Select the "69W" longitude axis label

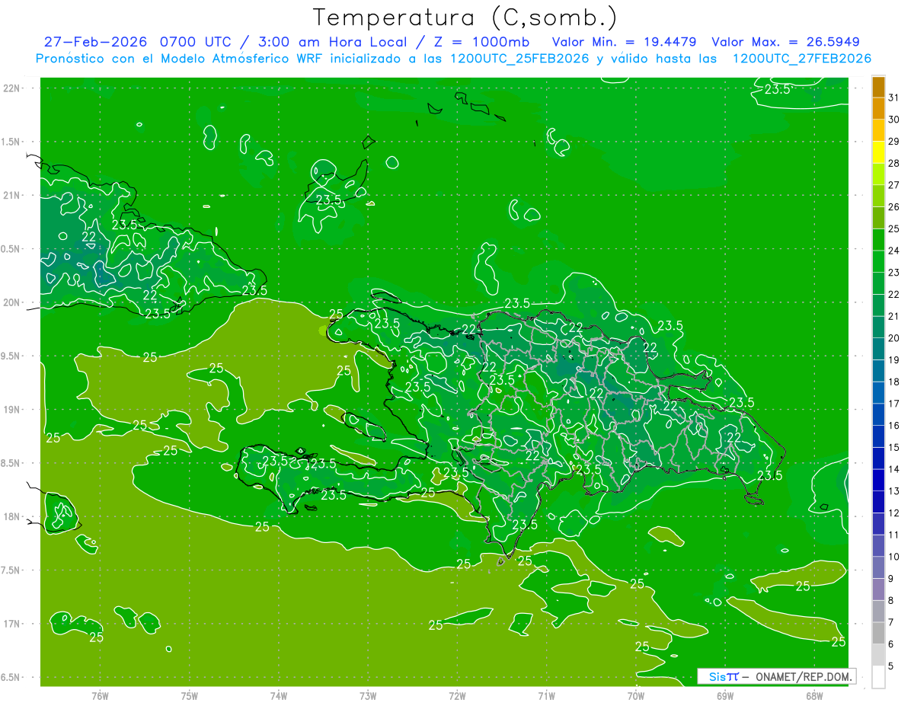(x=724, y=696)
